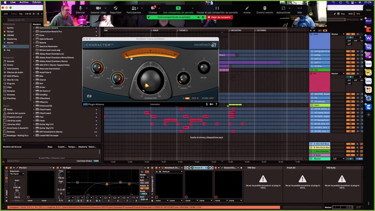Screen dimensions: 375x211
Task: Open Live application menu
Action: coord(13,2)
